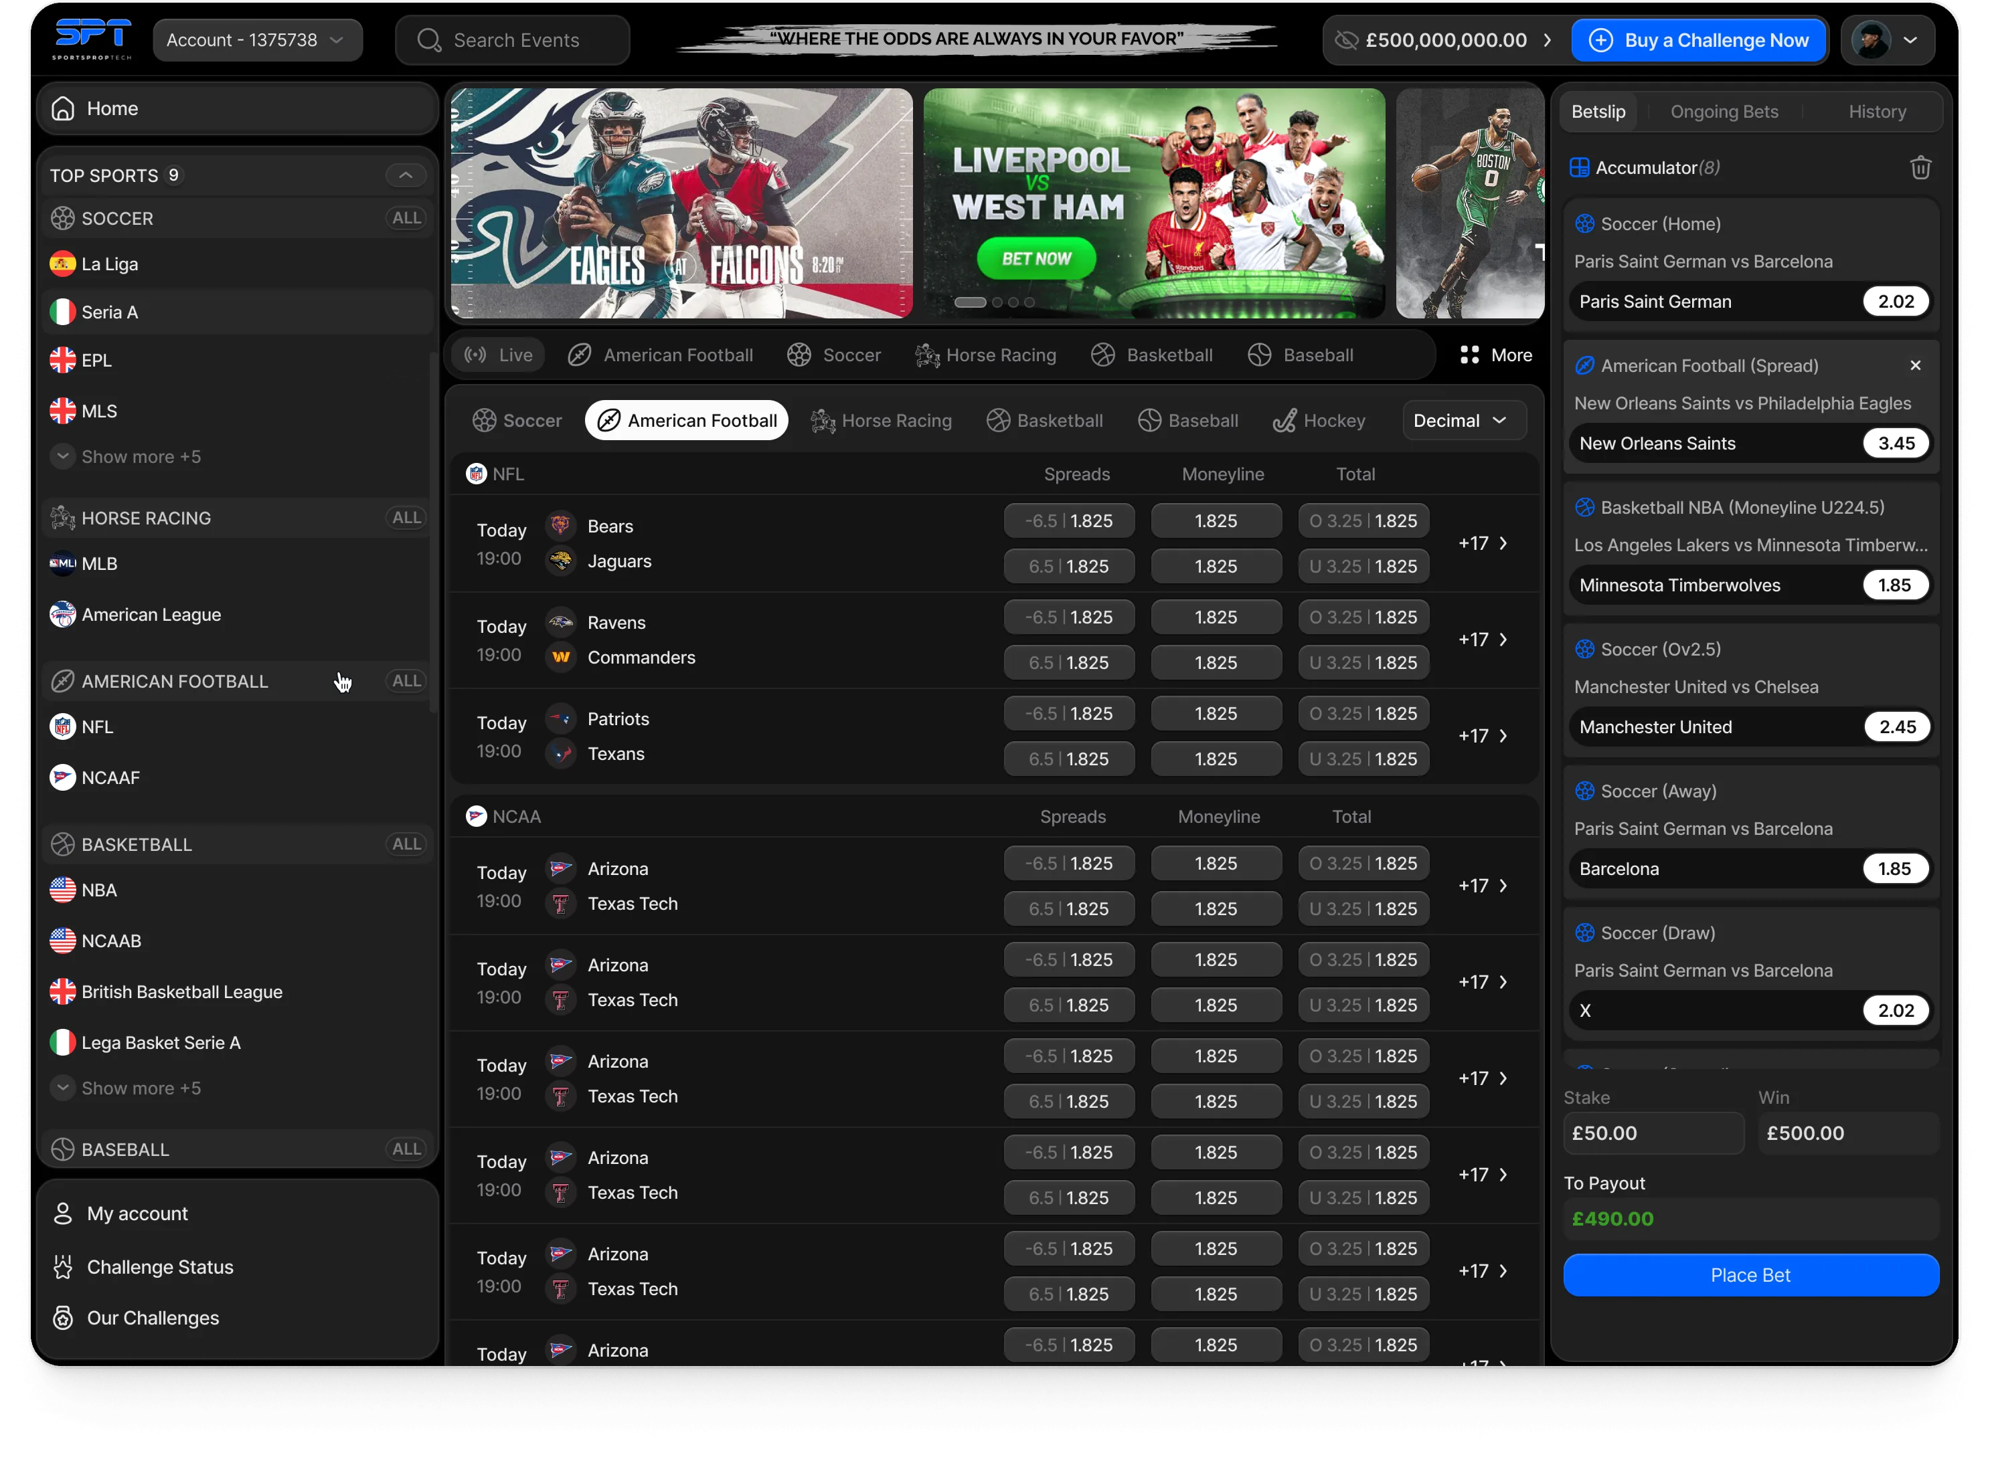This screenshot has height=1459, width=1990.
Task: Expand Show more +5 under Soccer
Action: (x=125, y=457)
